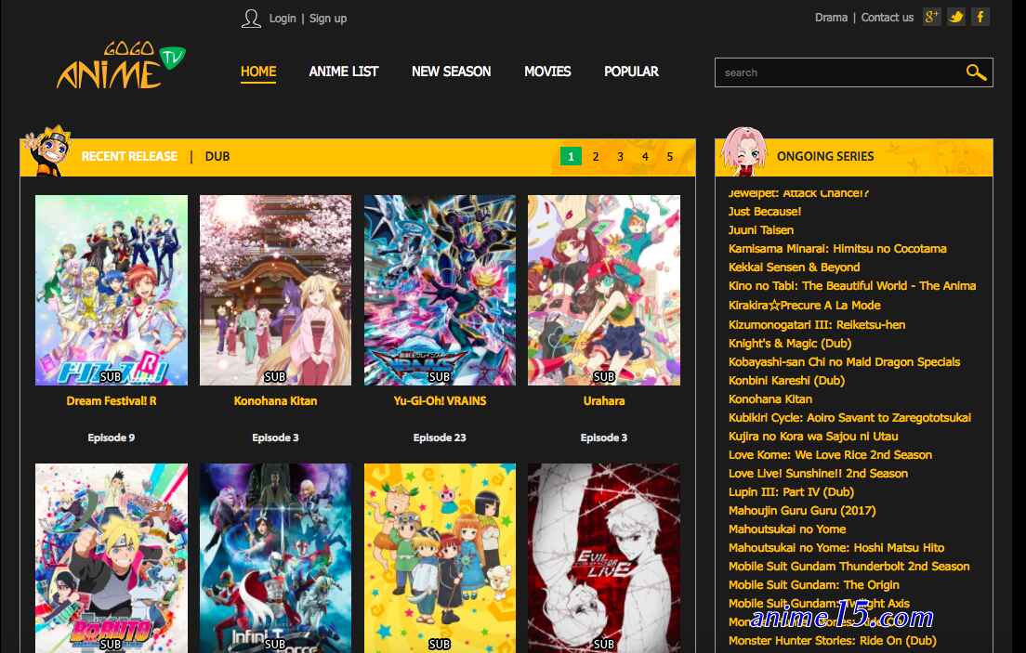The width and height of the screenshot is (1026, 653).
Task: Click the search magnifier icon
Action: 976,72
